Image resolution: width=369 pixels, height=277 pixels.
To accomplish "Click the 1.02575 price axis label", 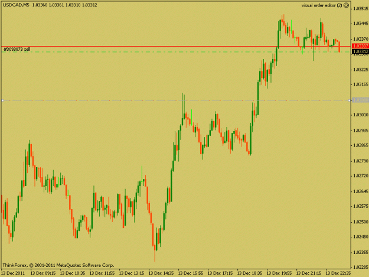I will pos(361,206).
